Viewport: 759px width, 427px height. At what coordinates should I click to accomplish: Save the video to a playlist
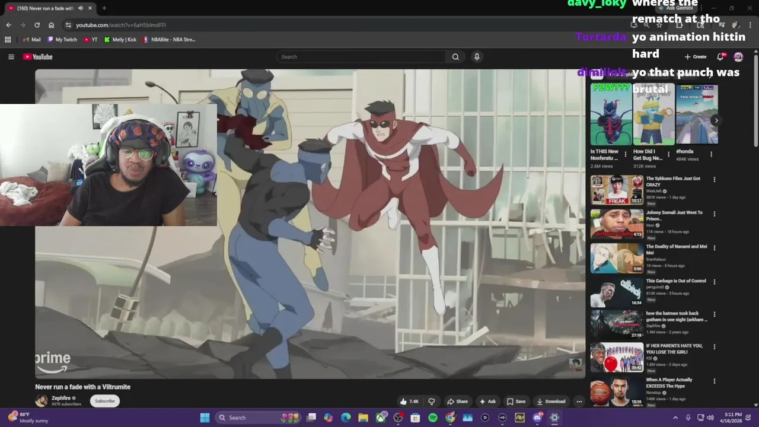[x=516, y=401]
